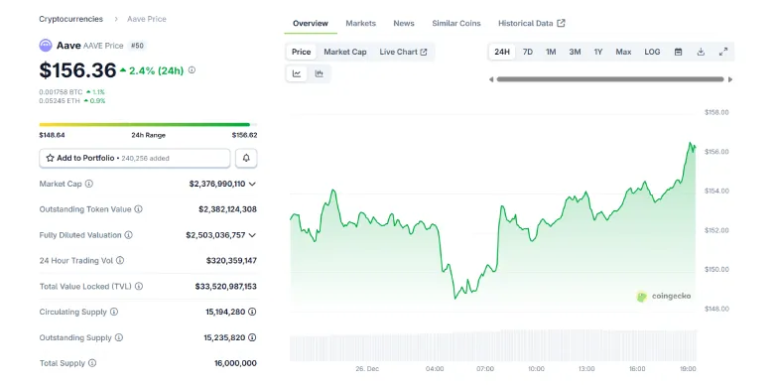Select the Market Cap chart toggle

point(345,52)
